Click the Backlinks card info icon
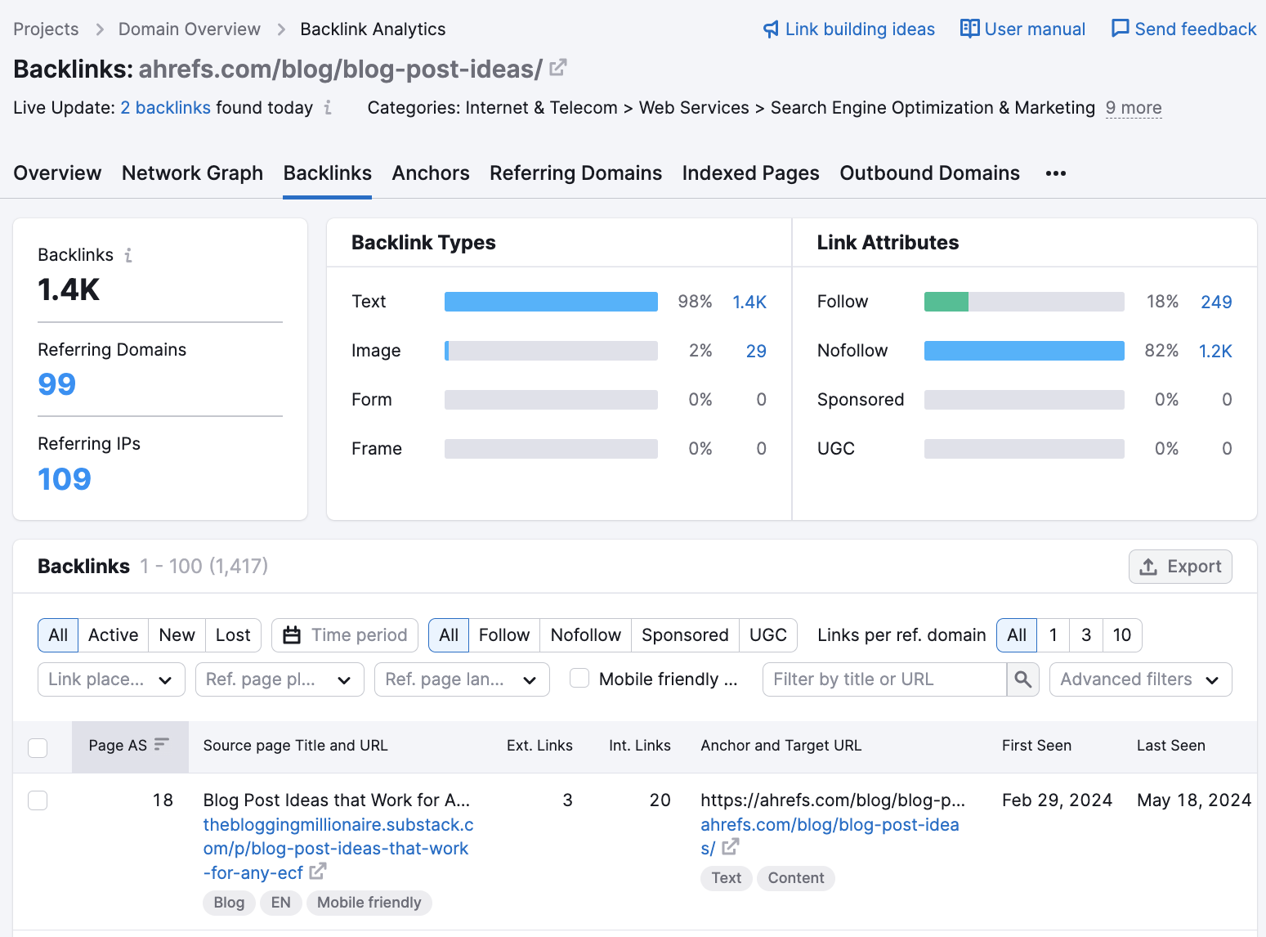 [128, 255]
